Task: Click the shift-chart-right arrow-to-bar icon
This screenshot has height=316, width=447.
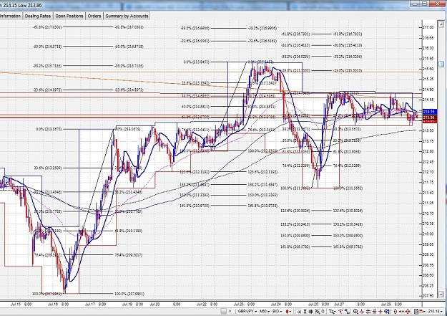Action: pyautogui.click(x=298, y=311)
